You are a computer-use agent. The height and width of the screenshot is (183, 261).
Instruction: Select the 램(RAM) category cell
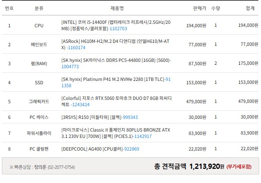pyautogui.click(x=39, y=64)
